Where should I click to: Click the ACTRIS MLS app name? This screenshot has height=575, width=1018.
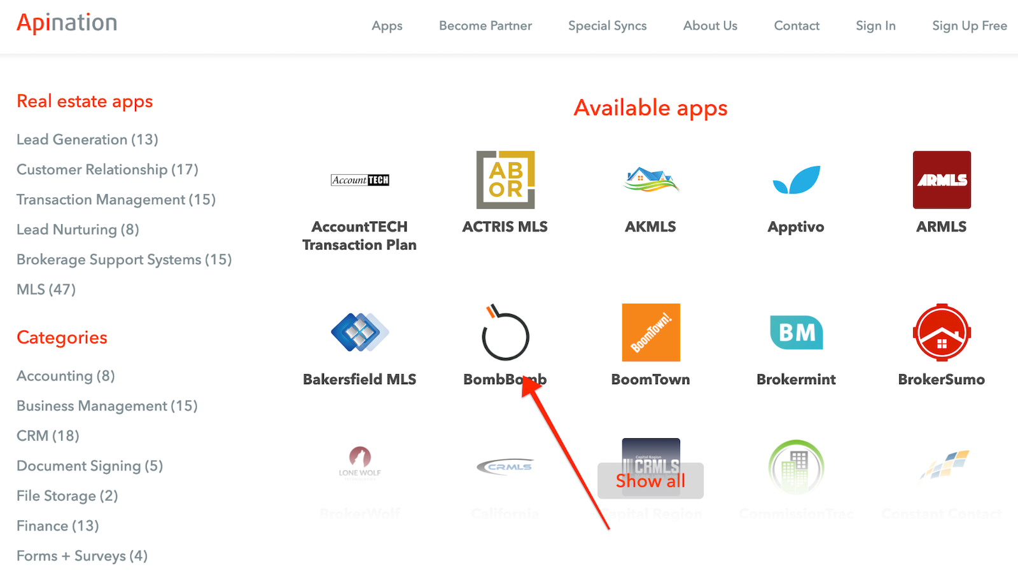pyautogui.click(x=505, y=227)
